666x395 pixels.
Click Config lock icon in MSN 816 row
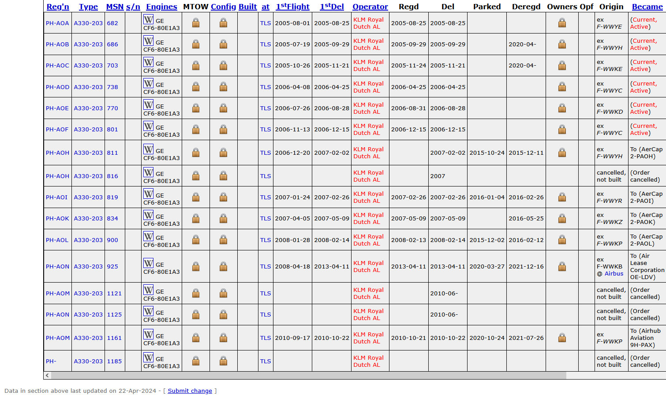[x=224, y=176]
